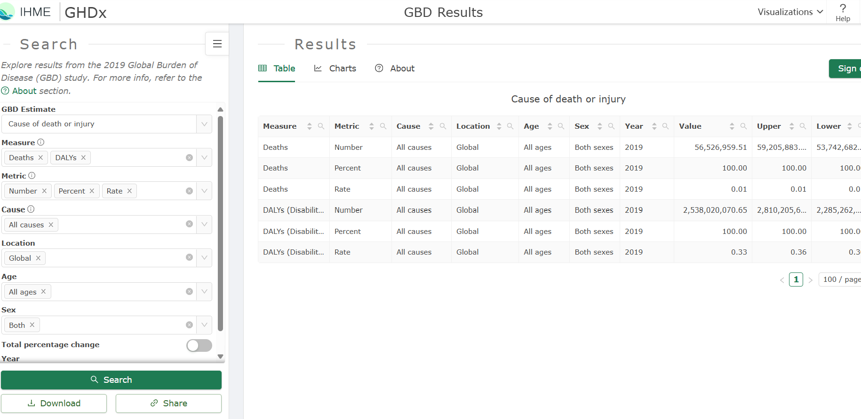This screenshot has width=861, height=419.
Task: Filter the Metric column with search icon
Action: (x=383, y=126)
